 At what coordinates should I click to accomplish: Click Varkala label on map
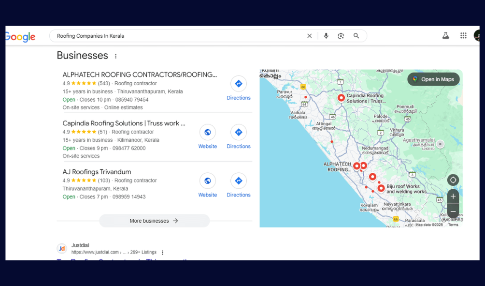click(x=298, y=115)
